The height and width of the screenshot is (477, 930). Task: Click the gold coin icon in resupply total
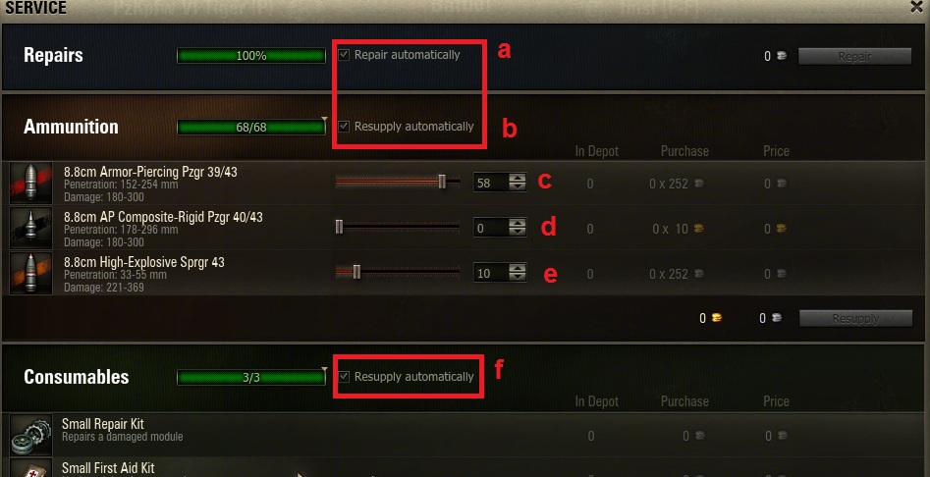click(716, 318)
